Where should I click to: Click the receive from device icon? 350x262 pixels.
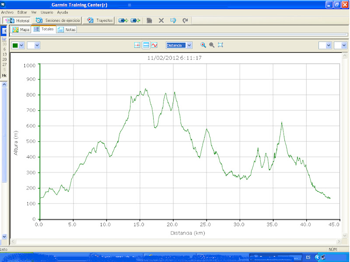[135, 21]
